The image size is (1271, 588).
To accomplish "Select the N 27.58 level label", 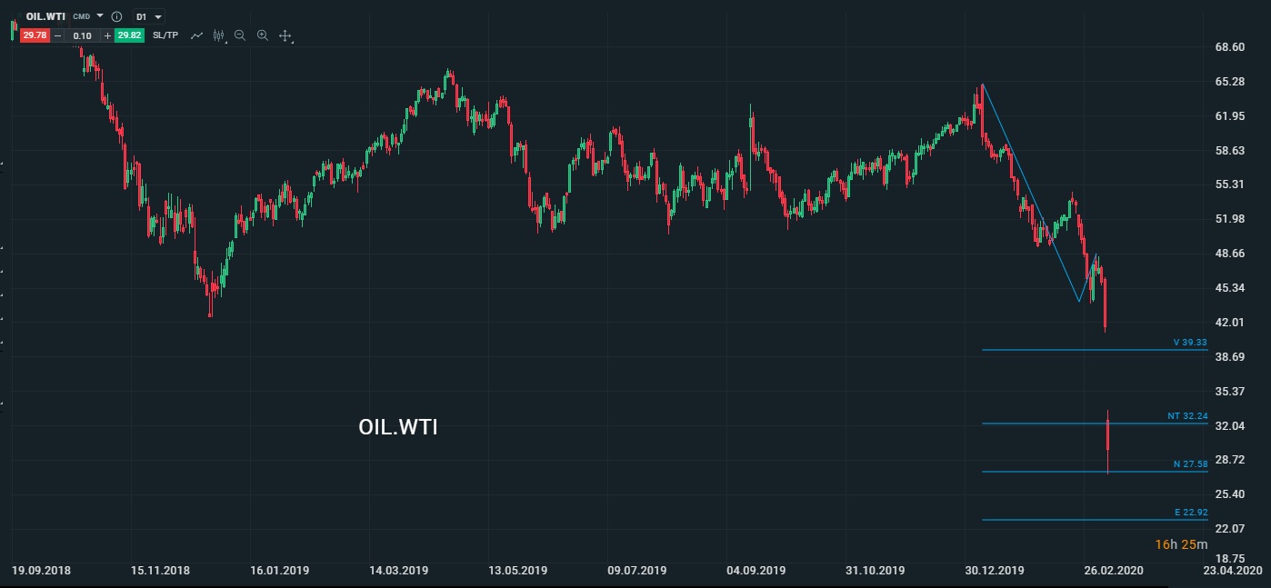I will click(1190, 464).
